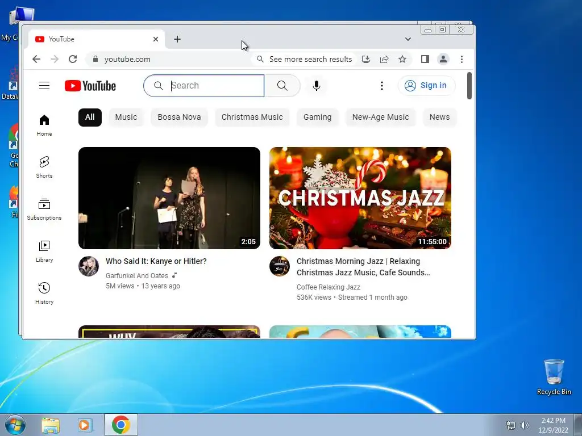
Task: Open Windows Explorer from the taskbar
Action: 51,425
